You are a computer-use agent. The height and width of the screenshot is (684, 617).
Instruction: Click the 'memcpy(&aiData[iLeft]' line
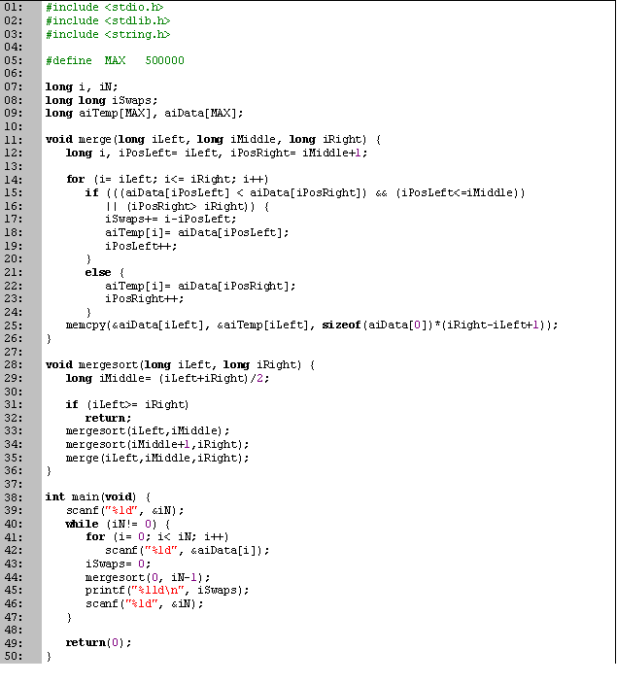click(312, 325)
